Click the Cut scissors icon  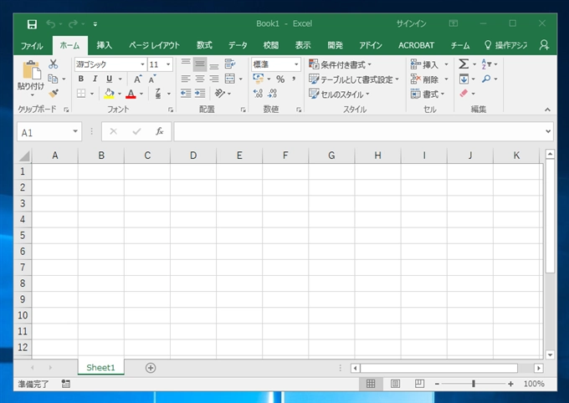click(54, 64)
